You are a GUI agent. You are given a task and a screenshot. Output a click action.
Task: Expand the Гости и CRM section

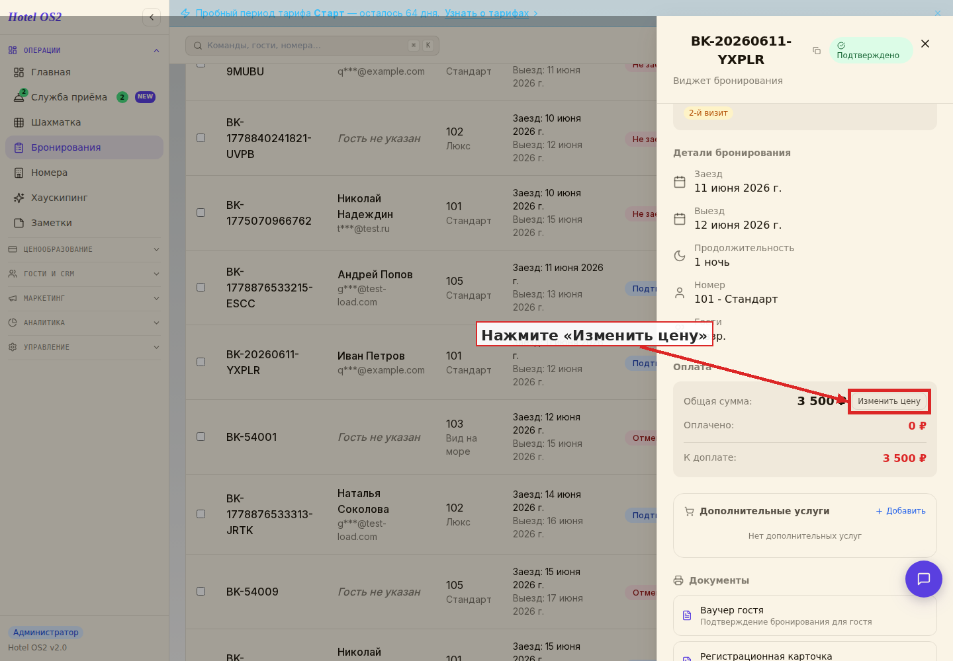84,274
